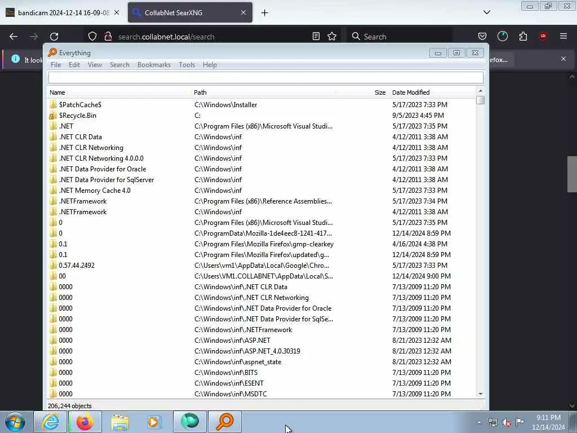The width and height of the screenshot is (577, 433).
Task: Switch to Firefox in taskbar
Action: pos(85,422)
